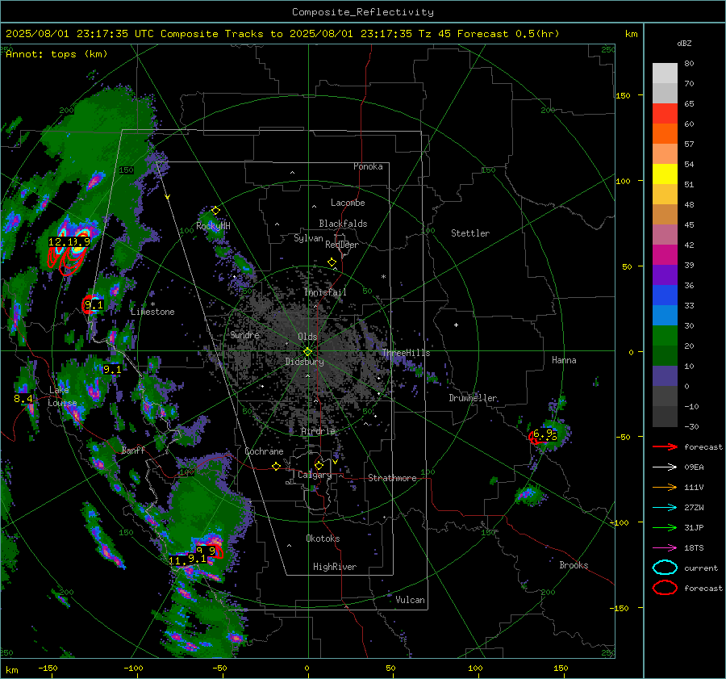Select the magenta 39-42 dBZ color swatch
This screenshot has height=679, width=726.
point(665,255)
